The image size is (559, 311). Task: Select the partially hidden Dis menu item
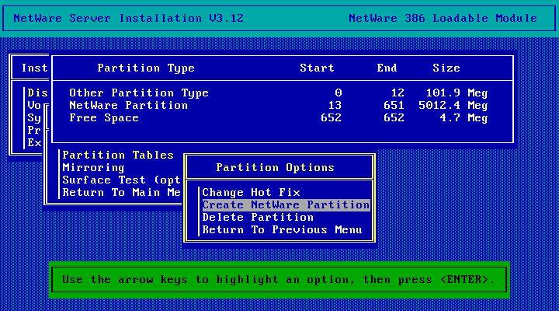click(x=37, y=93)
